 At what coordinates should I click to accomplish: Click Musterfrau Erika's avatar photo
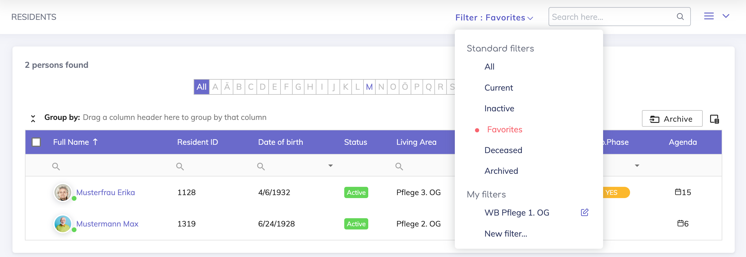tap(63, 192)
